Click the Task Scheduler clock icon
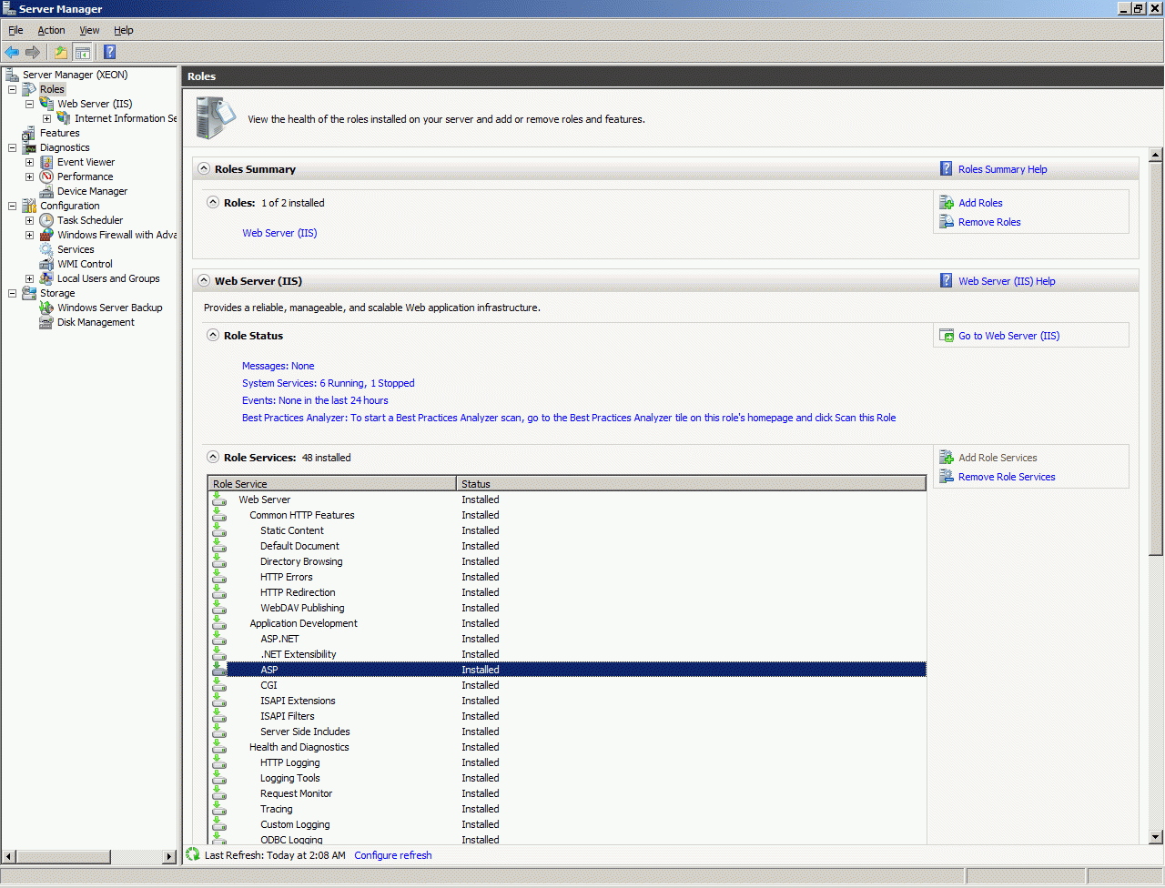The width and height of the screenshot is (1165, 888). [46, 220]
